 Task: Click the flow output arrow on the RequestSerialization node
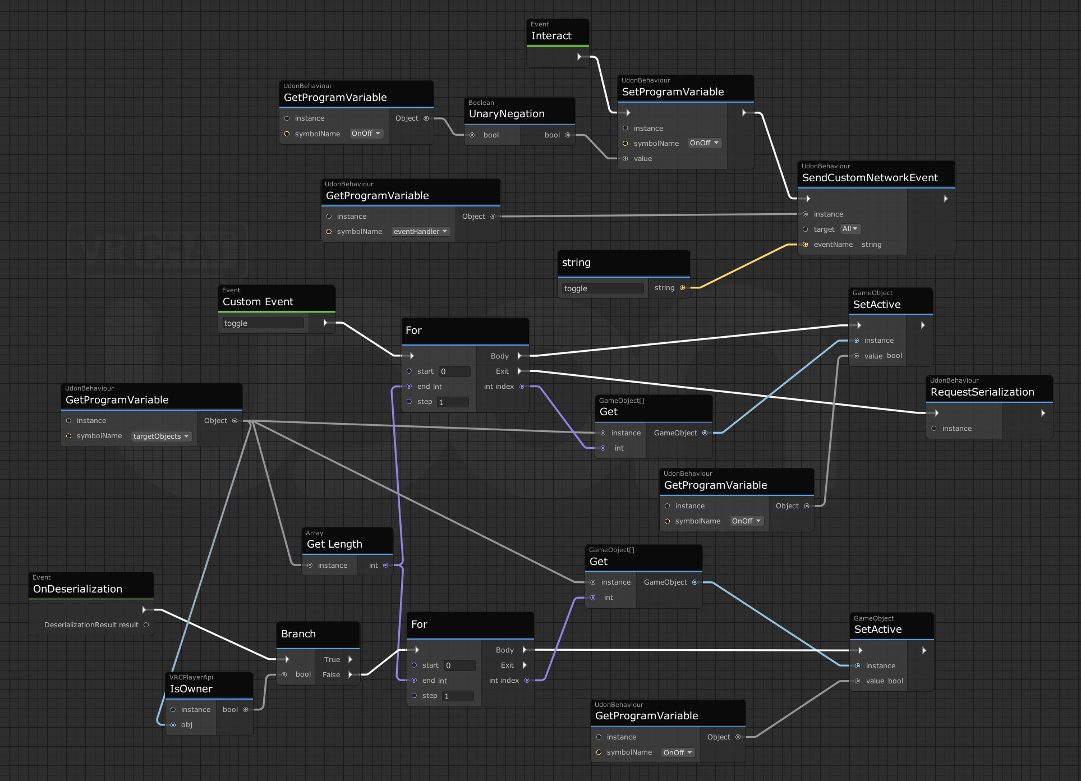(x=1043, y=413)
